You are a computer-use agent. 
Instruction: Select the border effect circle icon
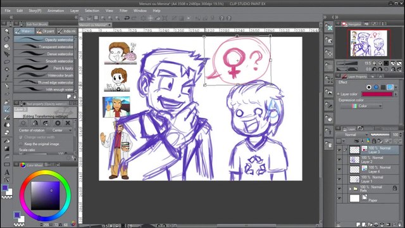point(369,87)
